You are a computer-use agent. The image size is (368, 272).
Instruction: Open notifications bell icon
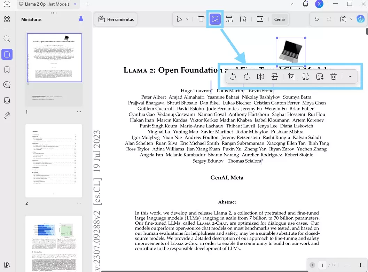tap(305, 4)
